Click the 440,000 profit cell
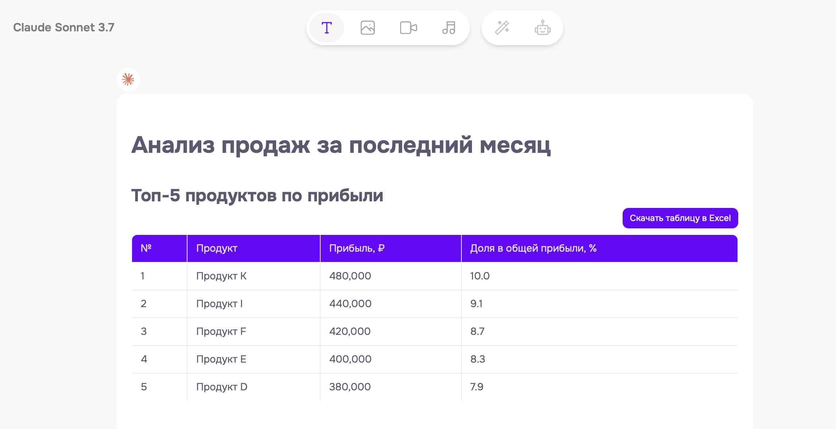 (x=350, y=304)
